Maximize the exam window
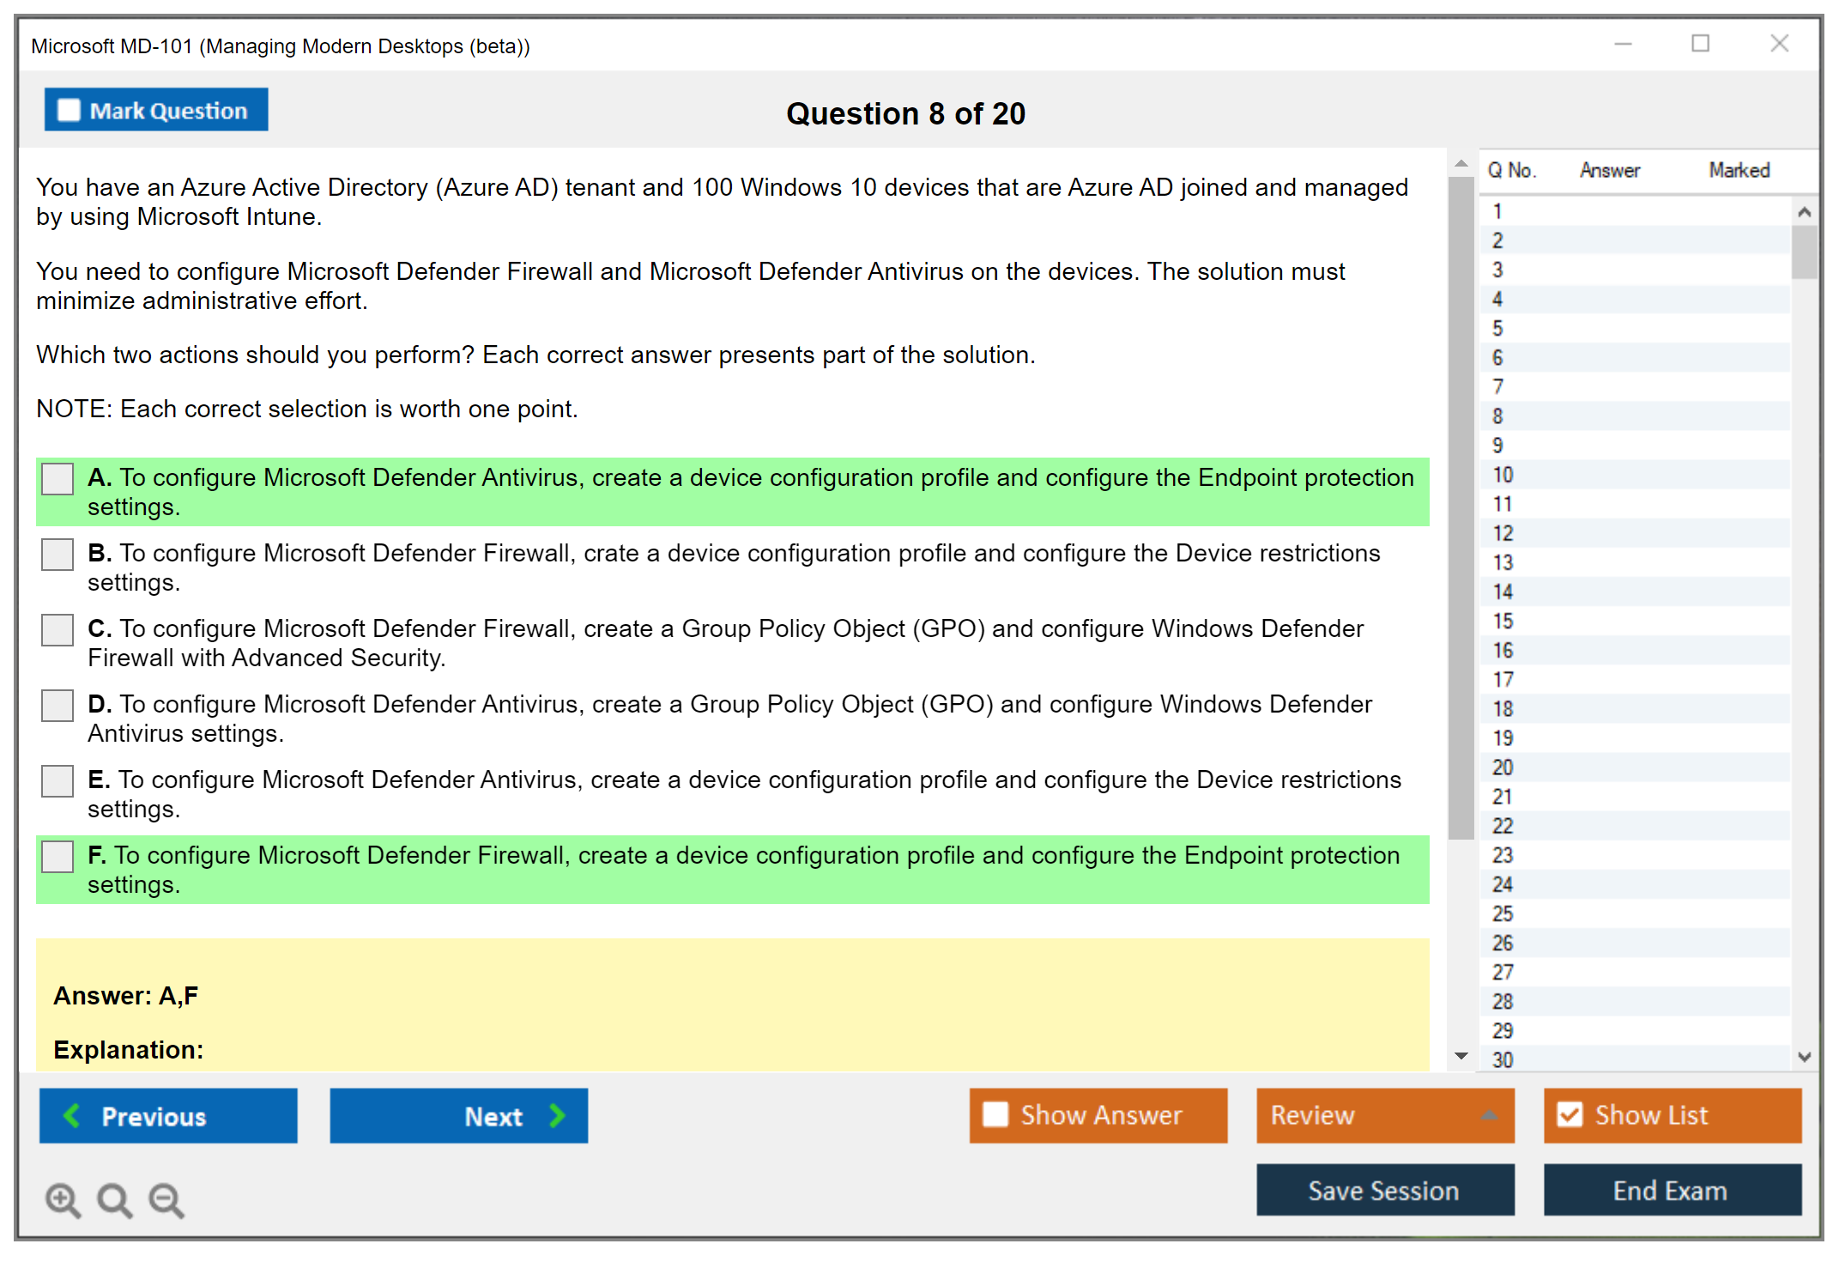 [1700, 44]
